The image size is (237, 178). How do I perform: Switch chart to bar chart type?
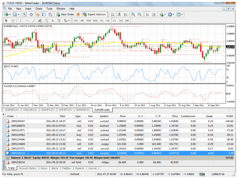coord(113,14)
